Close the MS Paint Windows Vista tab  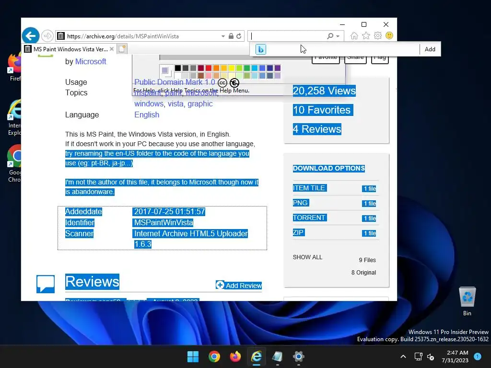click(112, 49)
